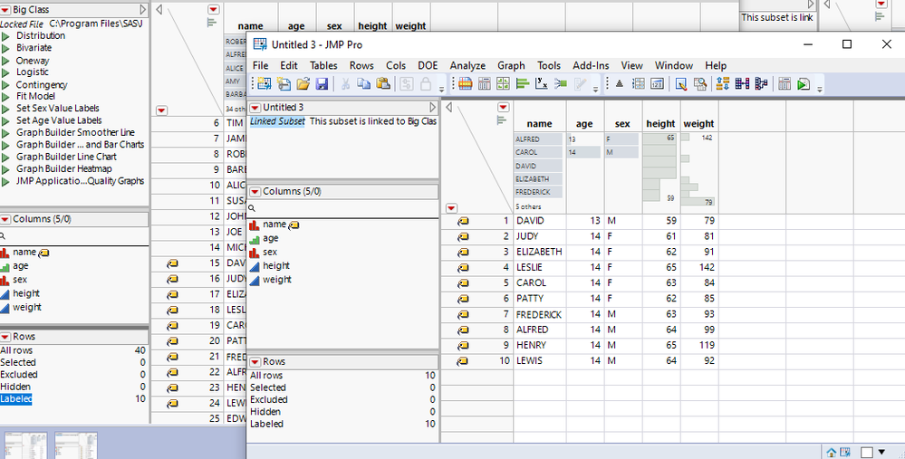This screenshot has height=459, width=905.
Task: Open the Analyze menu
Action: (x=467, y=66)
